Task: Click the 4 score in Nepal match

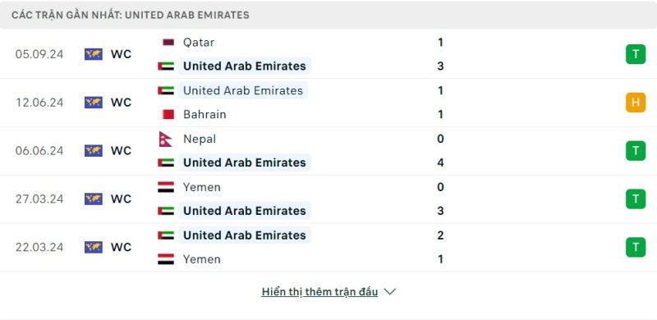Action: (440, 162)
